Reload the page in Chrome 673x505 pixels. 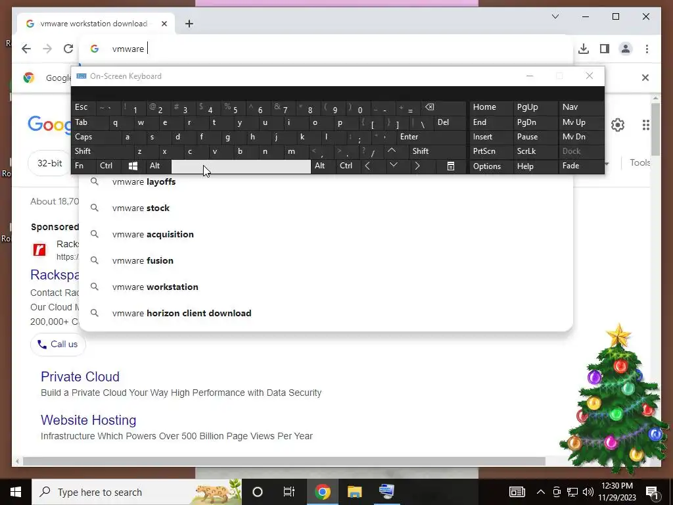[x=68, y=49]
